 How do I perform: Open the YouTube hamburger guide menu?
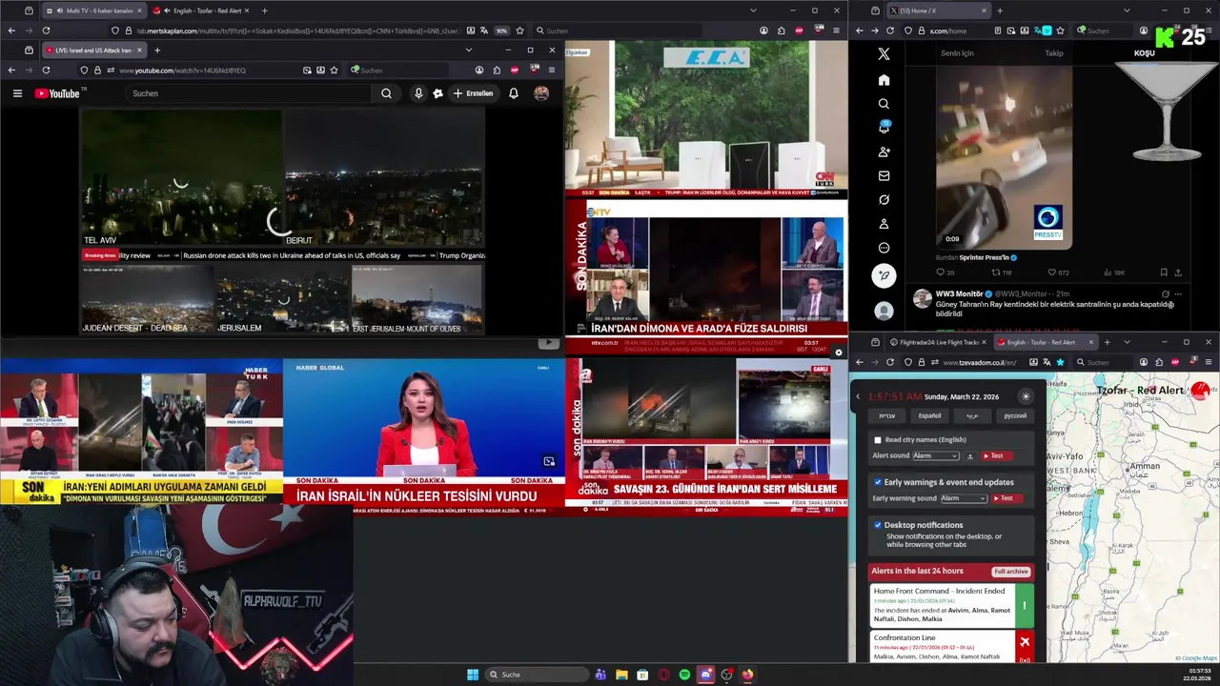[17, 93]
